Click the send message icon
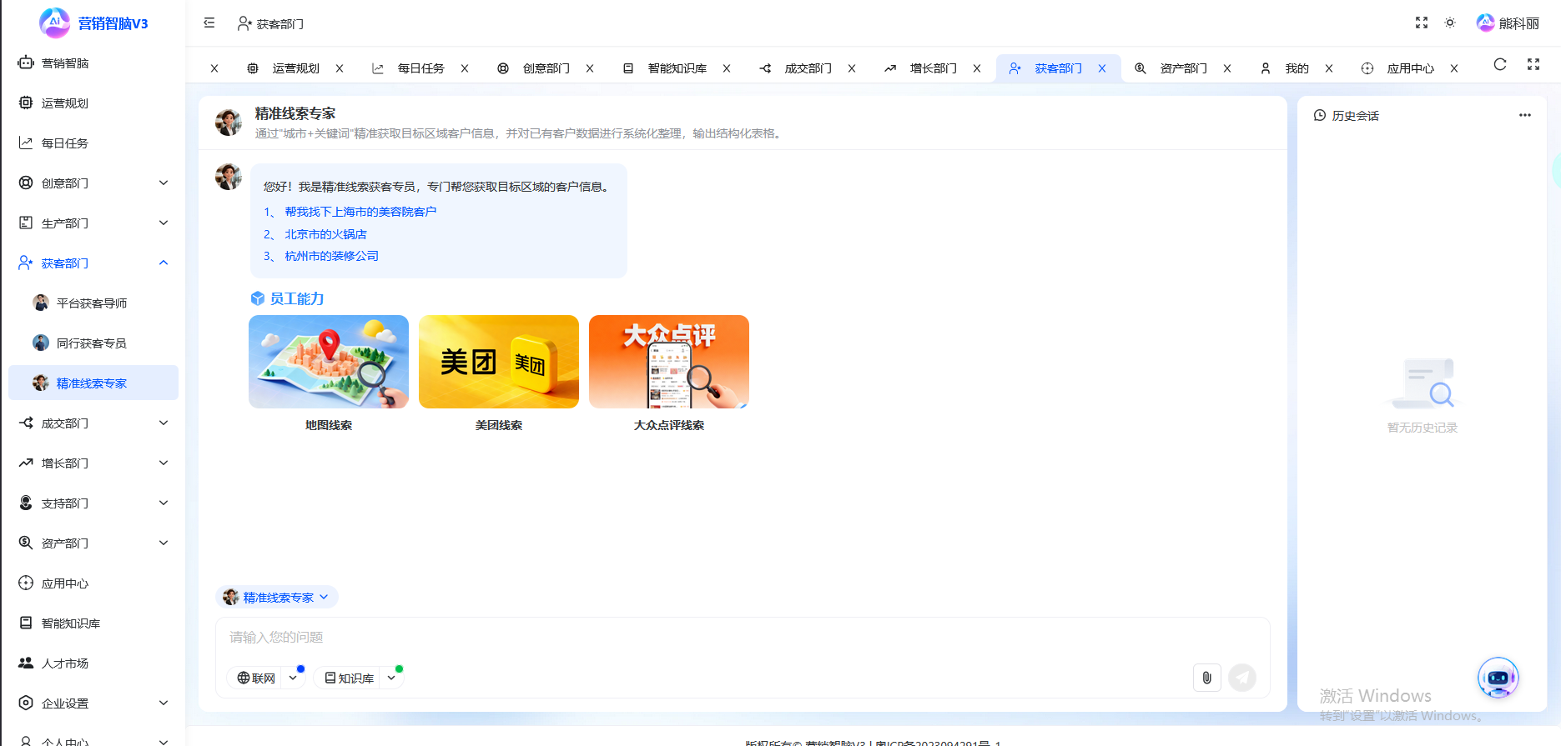Image resolution: width=1561 pixels, height=746 pixels. click(x=1242, y=678)
